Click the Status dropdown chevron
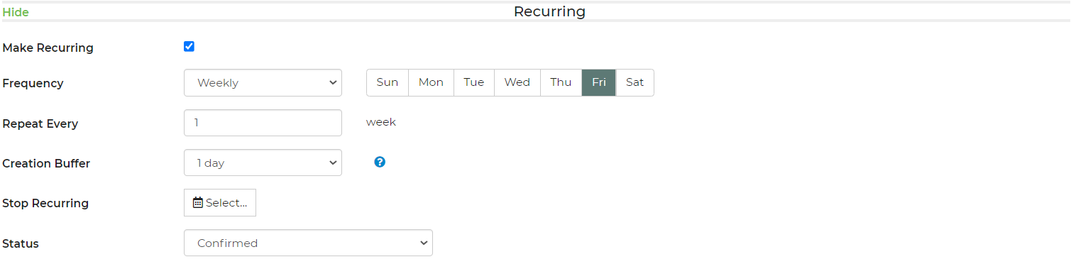Screen dimensions: 1071x269 pos(424,243)
